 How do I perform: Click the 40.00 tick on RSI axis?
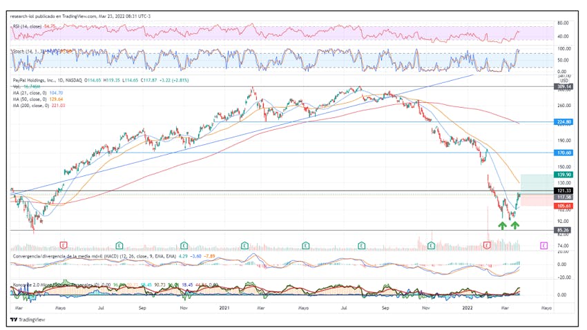pos(564,37)
